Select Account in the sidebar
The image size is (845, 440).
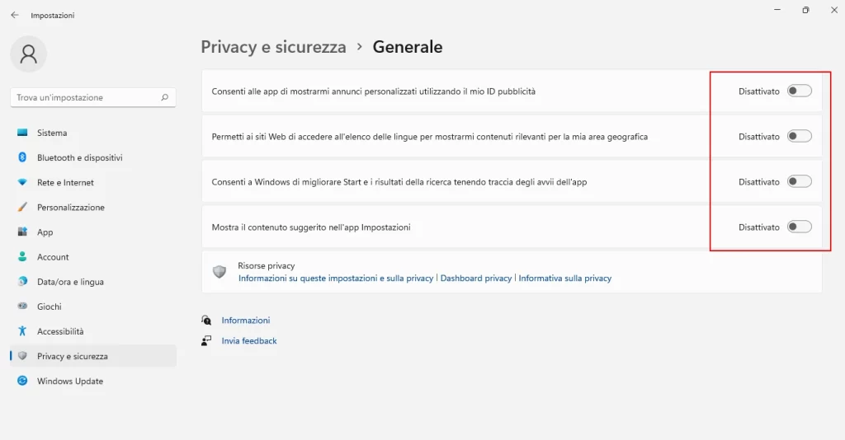(93, 256)
